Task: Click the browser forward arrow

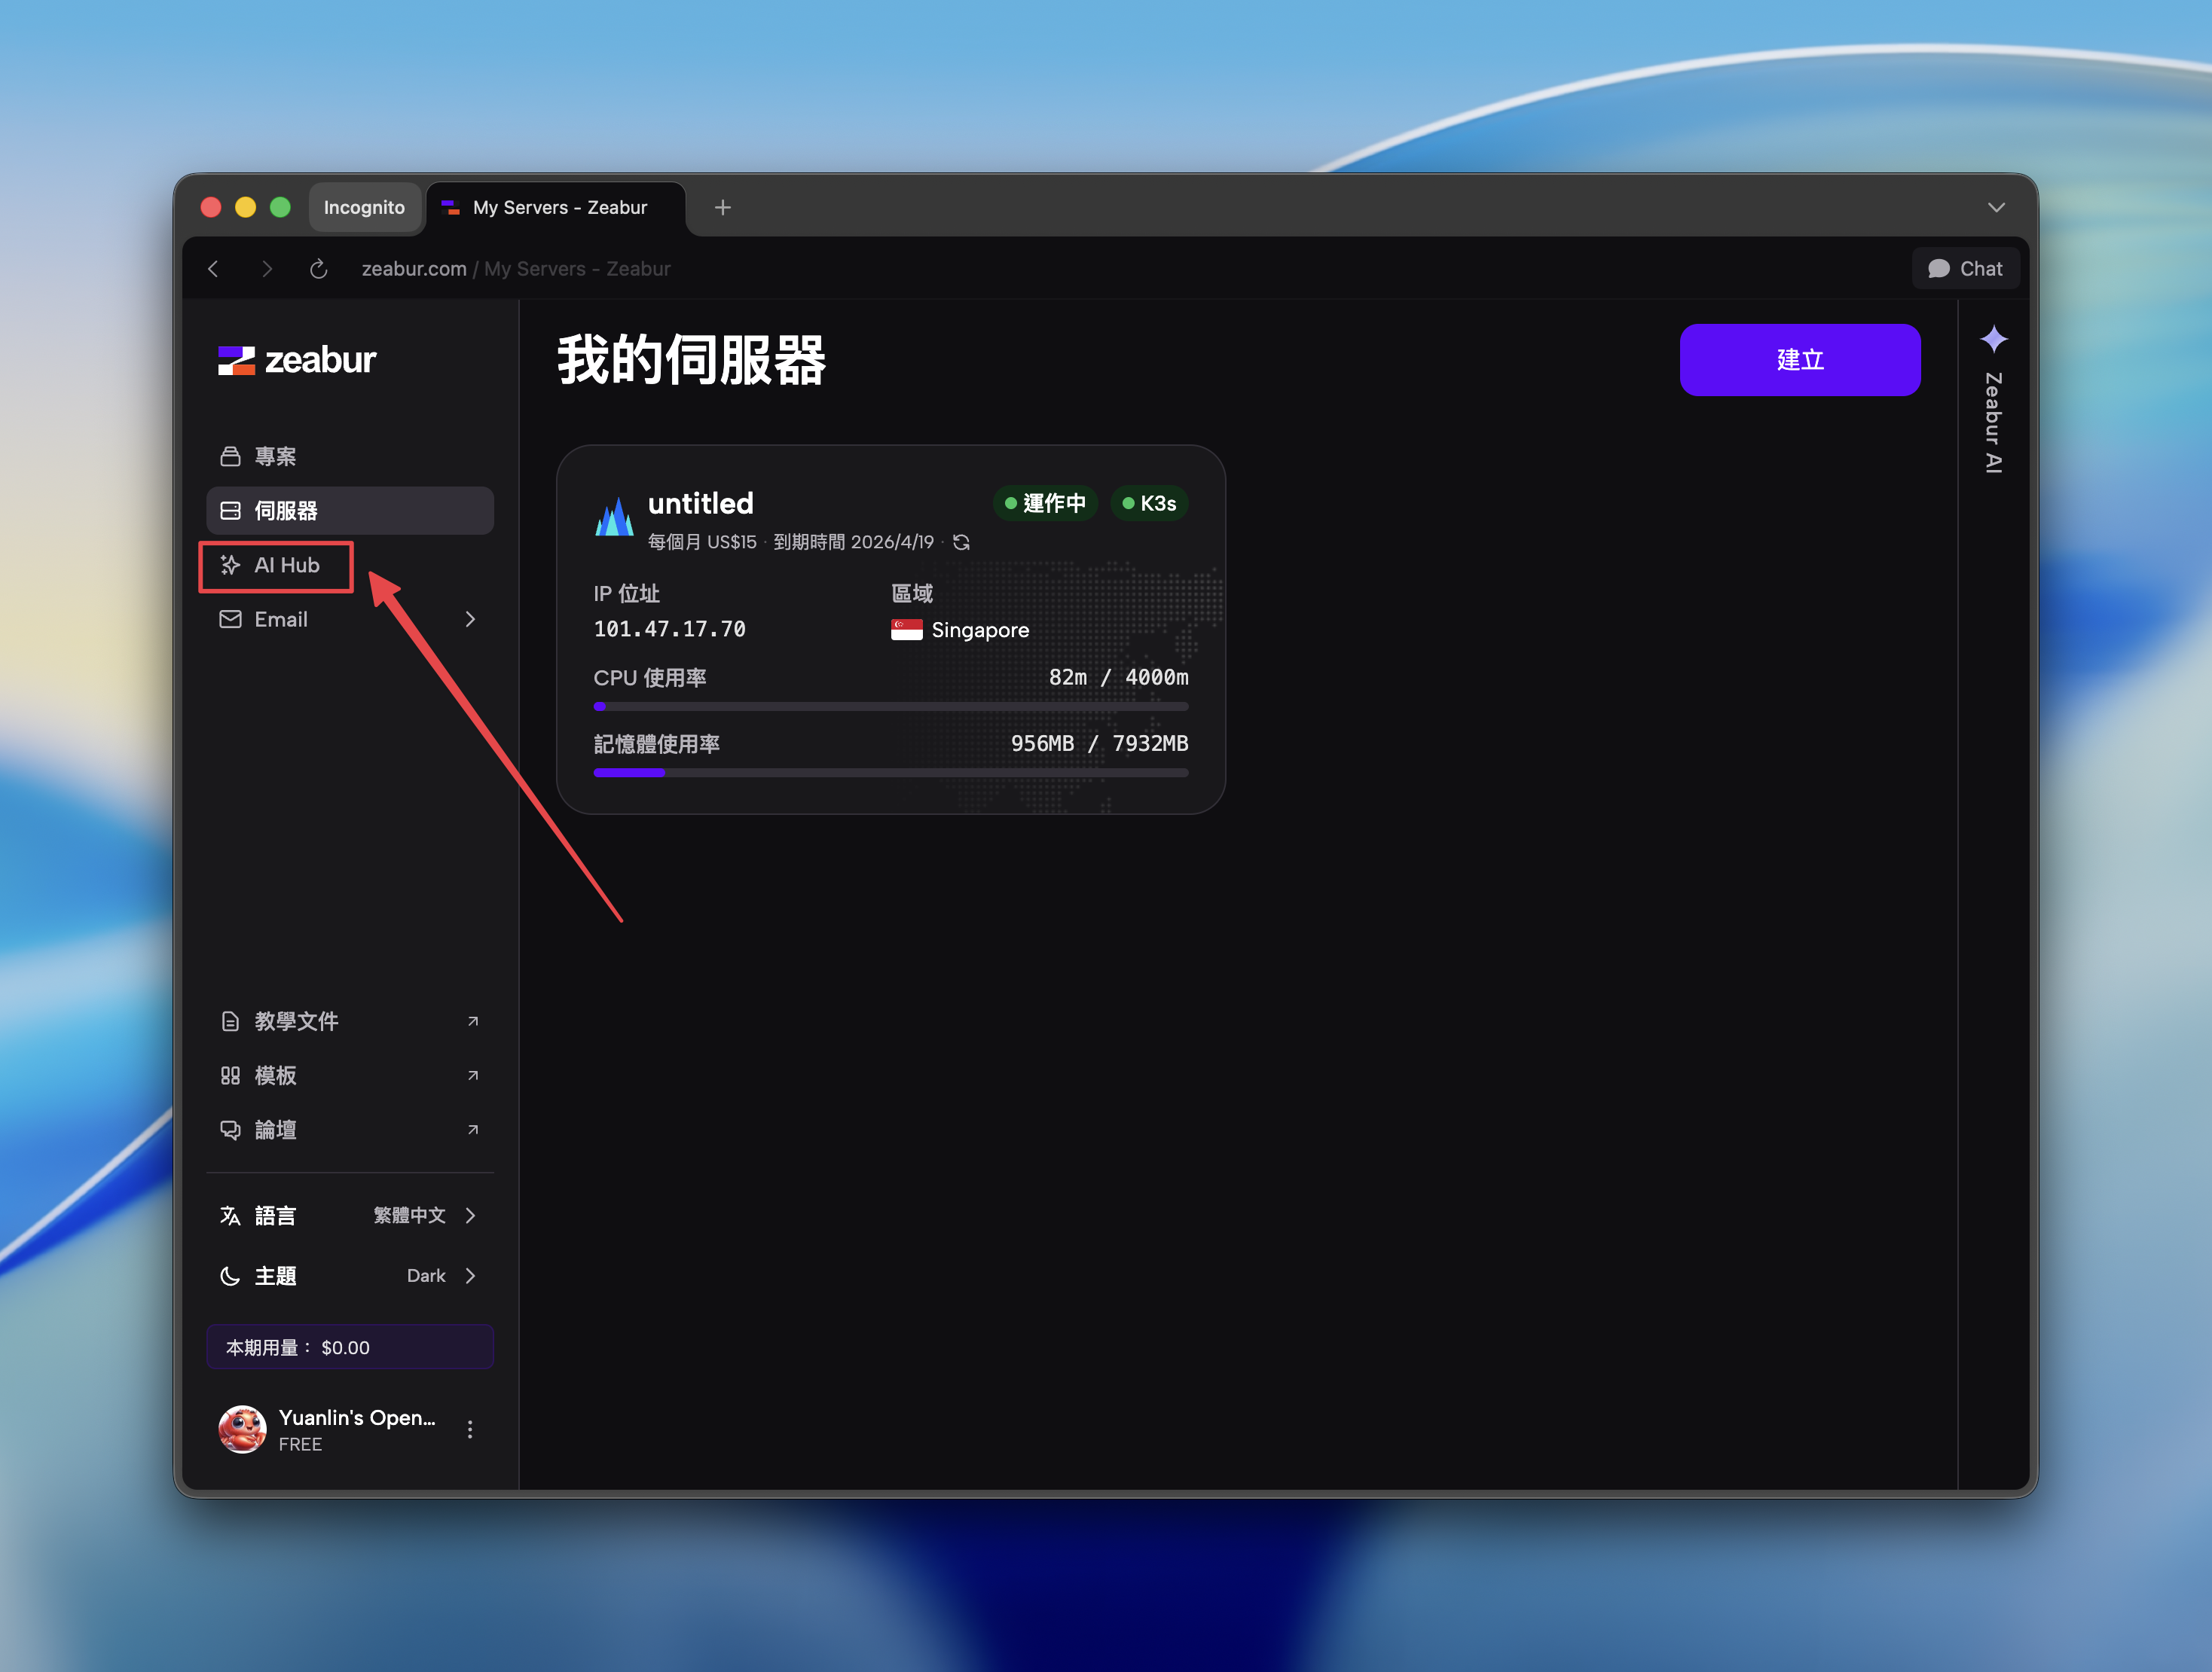Action: coord(266,269)
